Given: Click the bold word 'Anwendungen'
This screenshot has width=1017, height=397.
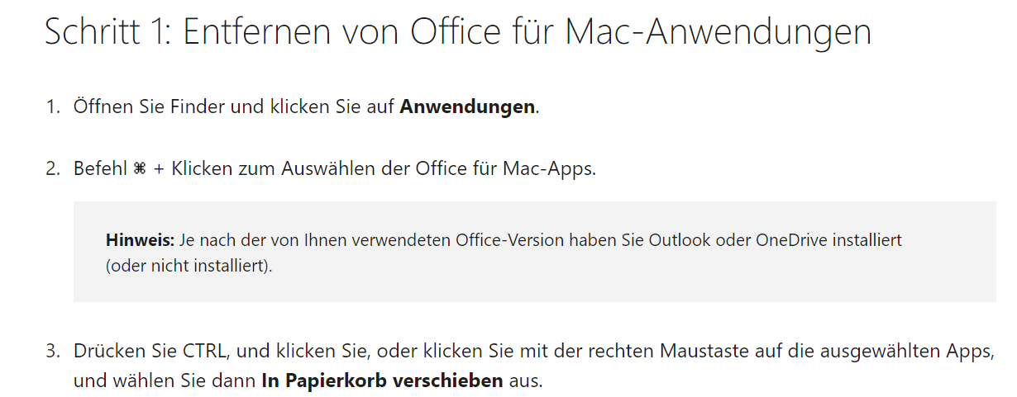Looking at the screenshot, I should click(x=467, y=107).
